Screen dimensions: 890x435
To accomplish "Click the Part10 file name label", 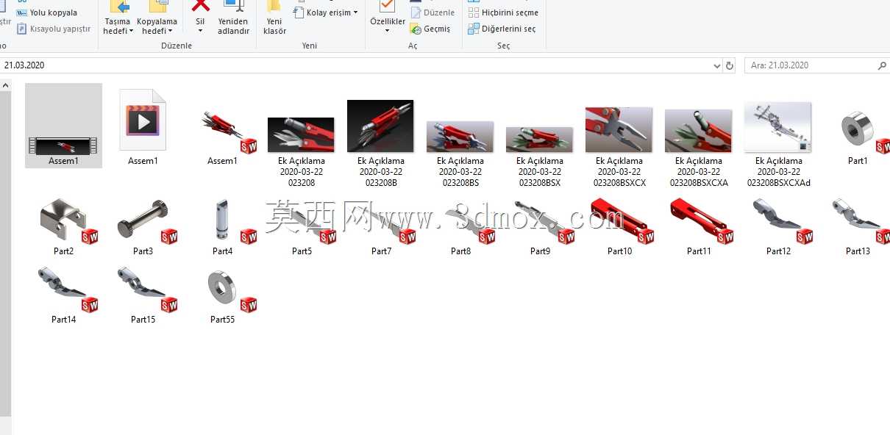I will [x=619, y=251].
